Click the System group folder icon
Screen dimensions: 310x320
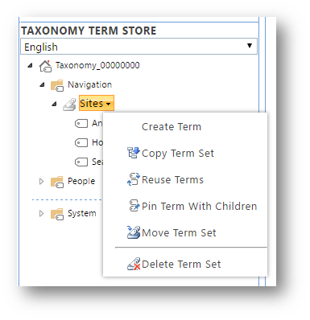click(x=57, y=214)
